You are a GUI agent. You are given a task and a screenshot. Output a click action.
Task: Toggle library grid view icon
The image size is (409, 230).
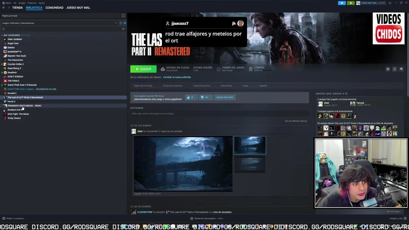[123, 16]
